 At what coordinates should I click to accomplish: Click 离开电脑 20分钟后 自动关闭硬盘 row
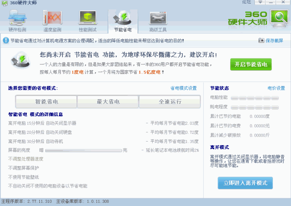pyautogui.click(x=40, y=133)
